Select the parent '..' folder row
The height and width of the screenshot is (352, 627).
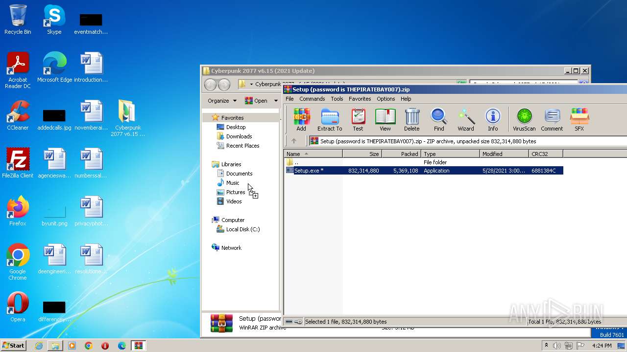click(x=424, y=162)
